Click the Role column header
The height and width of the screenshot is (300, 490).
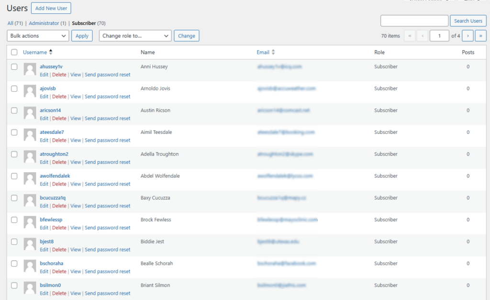click(x=379, y=52)
